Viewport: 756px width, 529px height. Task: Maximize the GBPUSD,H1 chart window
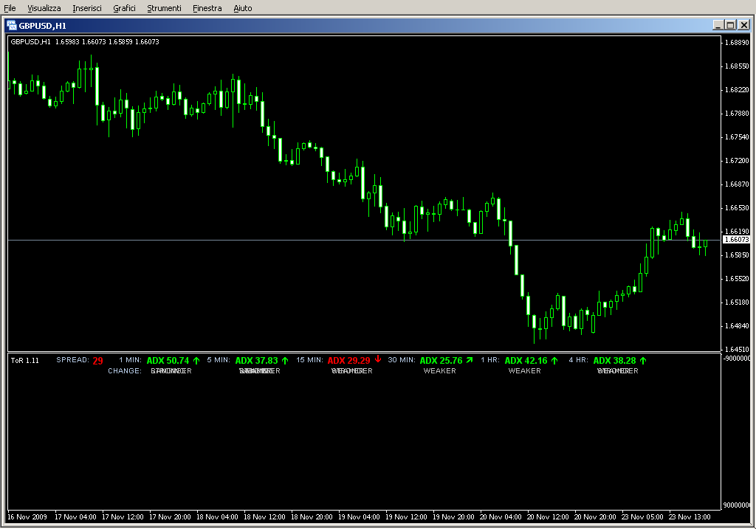(731, 25)
